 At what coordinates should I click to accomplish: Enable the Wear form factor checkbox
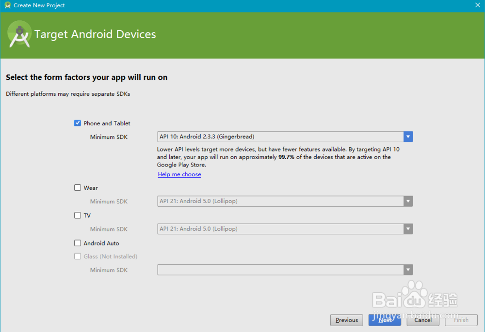pos(78,188)
